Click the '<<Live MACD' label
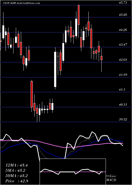132x185 pixels. (111, 178)
